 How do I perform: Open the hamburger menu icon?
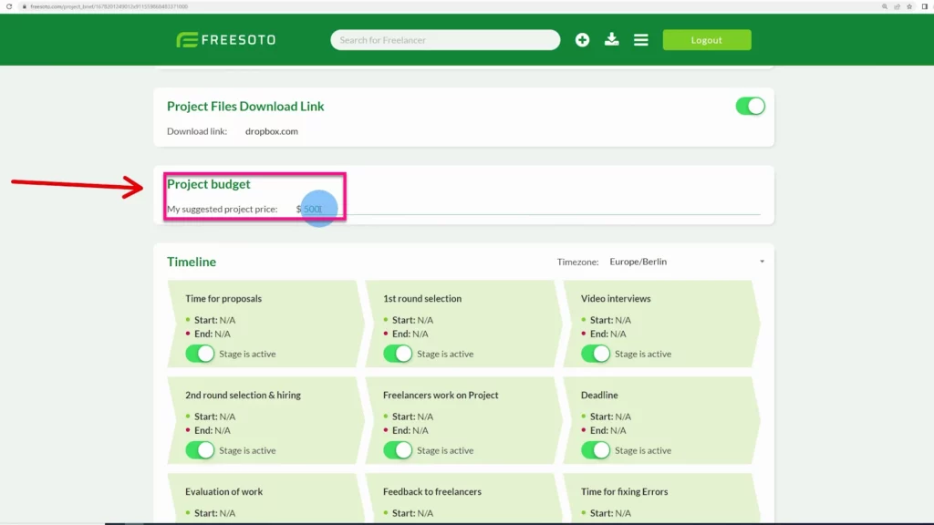click(641, 40)
